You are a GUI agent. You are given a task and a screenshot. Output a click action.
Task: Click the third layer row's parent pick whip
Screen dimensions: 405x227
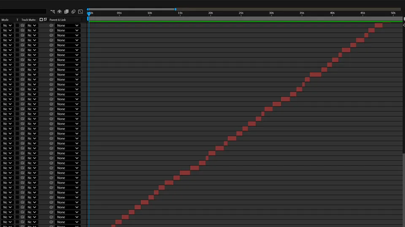[51, 35]
